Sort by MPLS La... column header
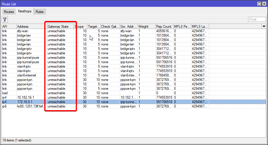 [x=200, y=27]
